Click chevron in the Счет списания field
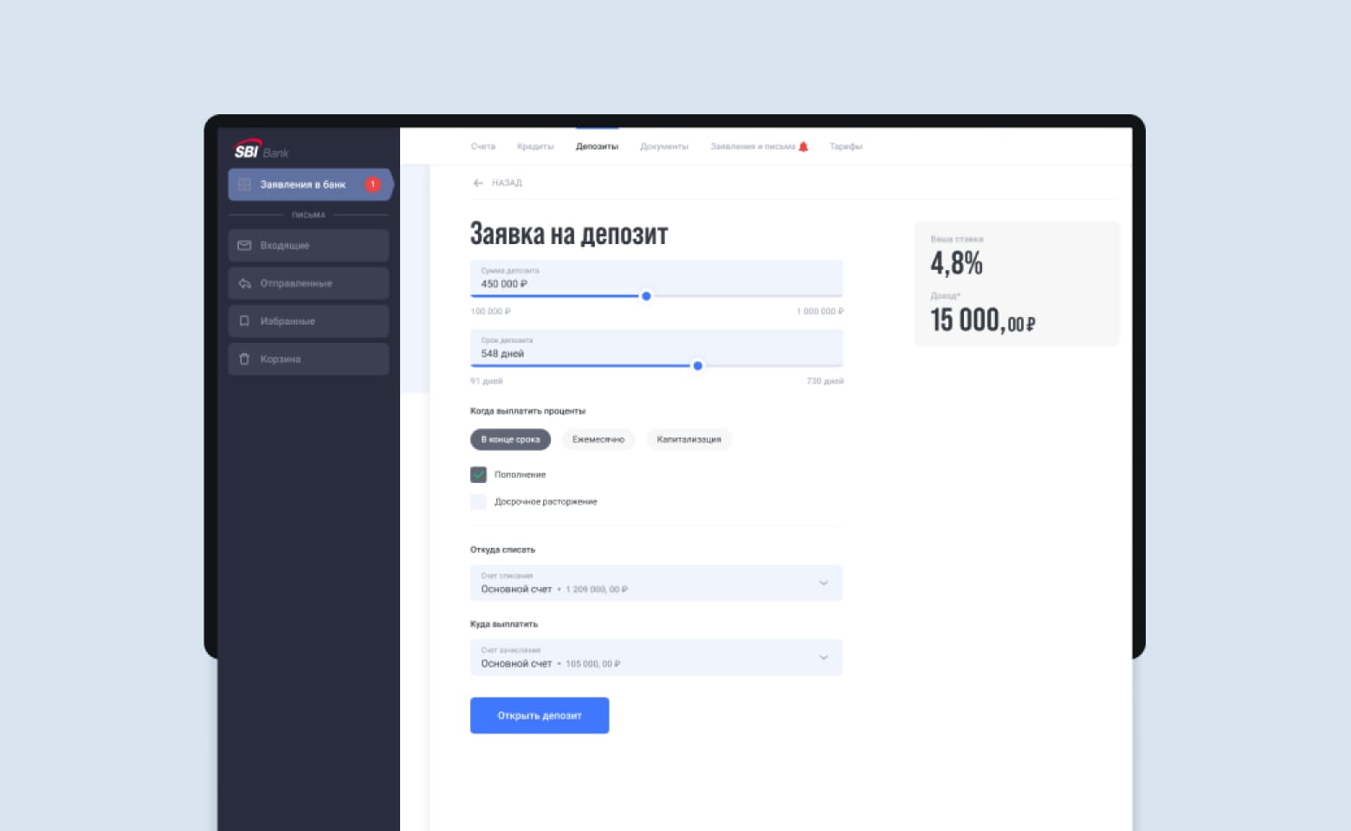 [x=824, y=583]
